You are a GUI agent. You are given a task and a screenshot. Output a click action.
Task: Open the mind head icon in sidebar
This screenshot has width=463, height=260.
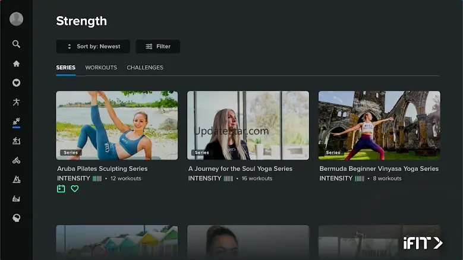pyautogui.click(x=16, y=218)
